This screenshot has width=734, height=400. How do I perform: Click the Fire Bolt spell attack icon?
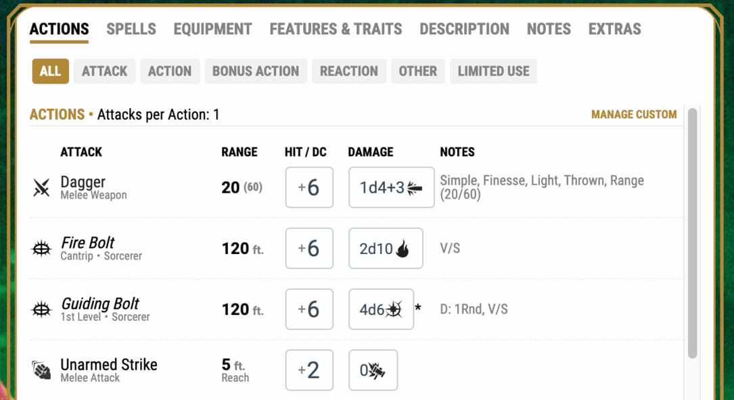pyautogui.click(x=41, y=249)
